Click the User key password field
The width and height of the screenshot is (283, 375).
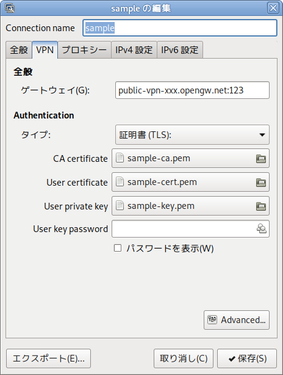tap(190, 229)
